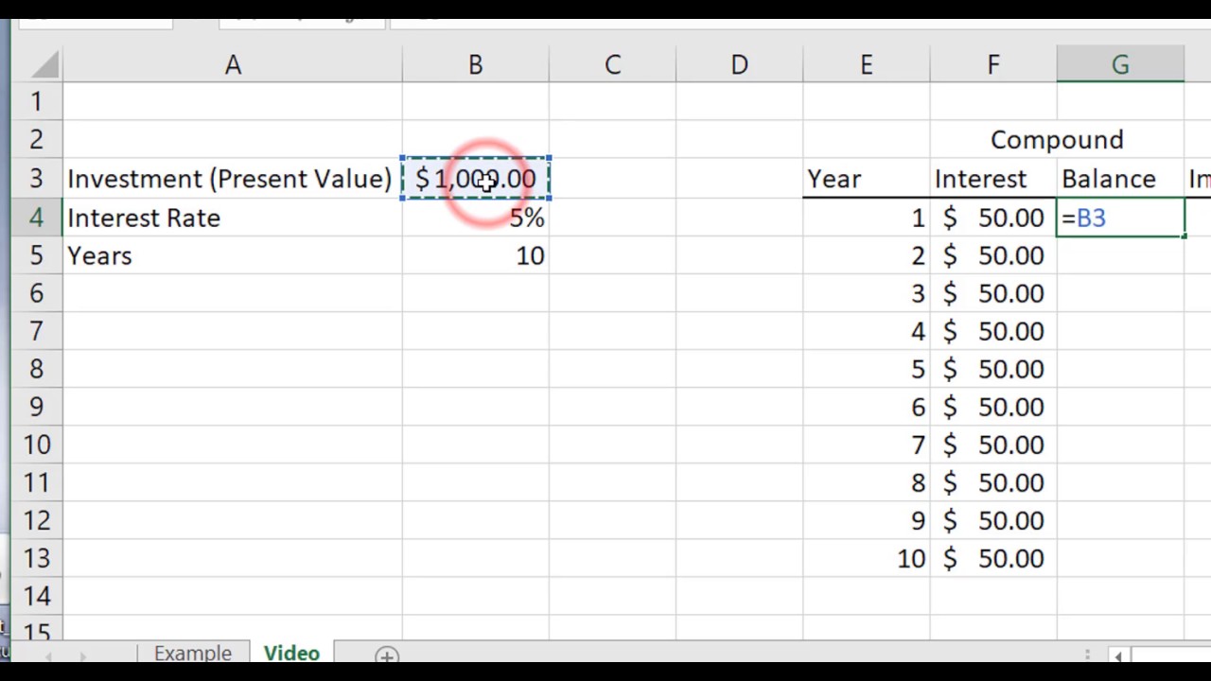This screenshot has width=1211, height=681.
Task: Click the Years value cell 10 in column B
Action: [475, 255]
